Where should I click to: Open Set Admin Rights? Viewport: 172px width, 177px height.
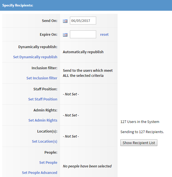coord(43,120)
